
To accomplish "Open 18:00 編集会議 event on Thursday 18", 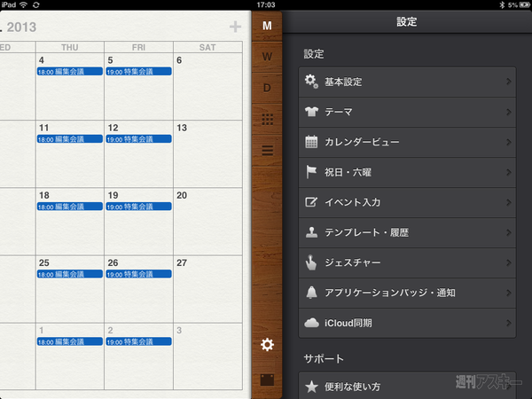I will click(69, 207).
